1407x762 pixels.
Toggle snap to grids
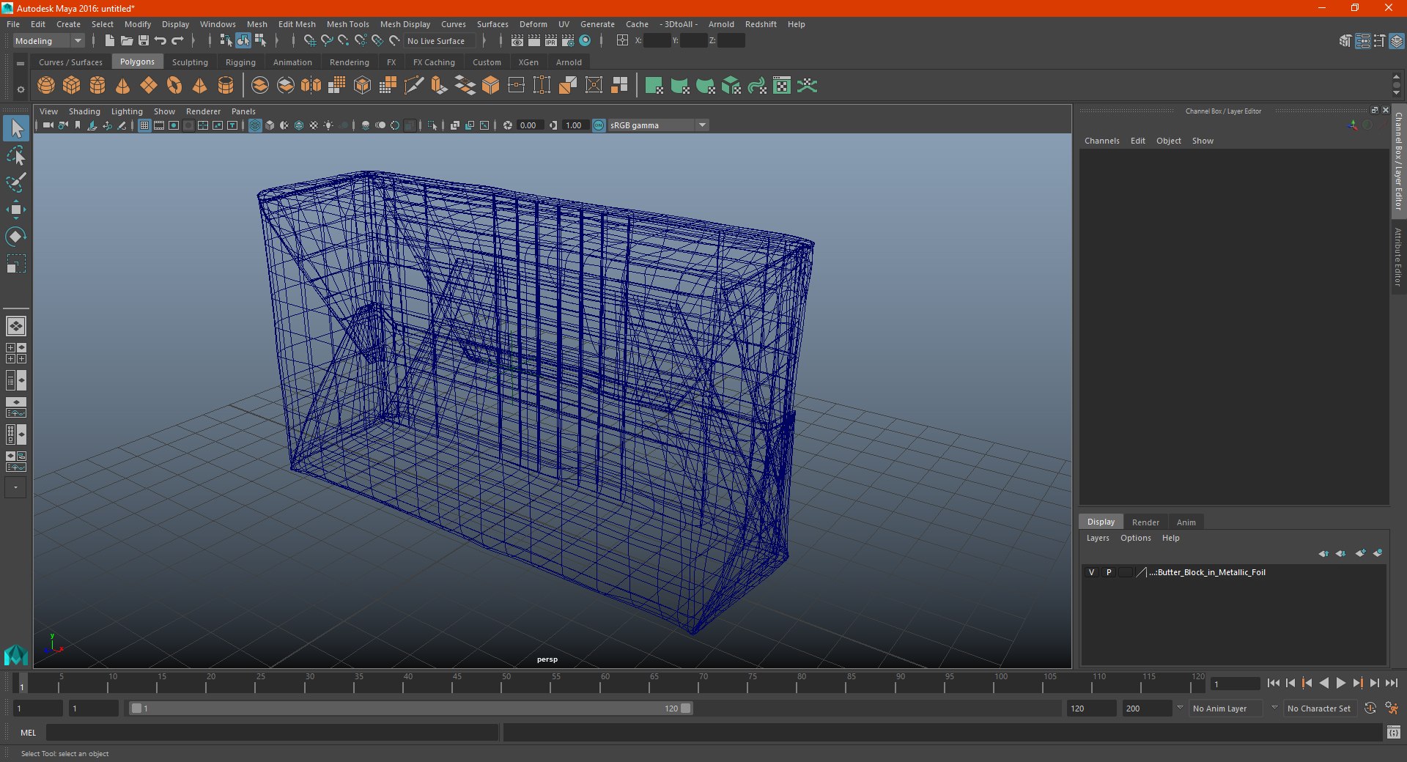pos(310,41)
